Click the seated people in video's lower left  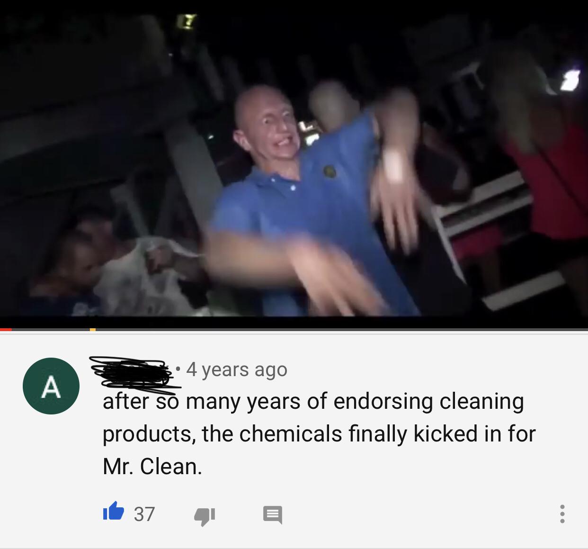click(x=118, y=265)
